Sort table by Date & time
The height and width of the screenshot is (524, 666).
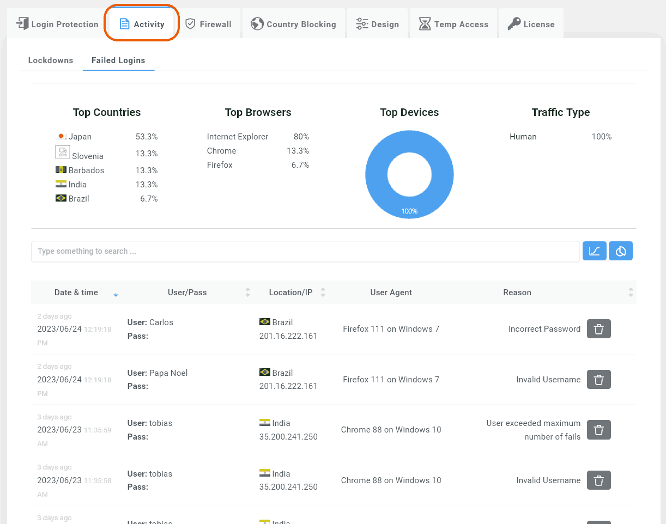click(x=76, y=293)
